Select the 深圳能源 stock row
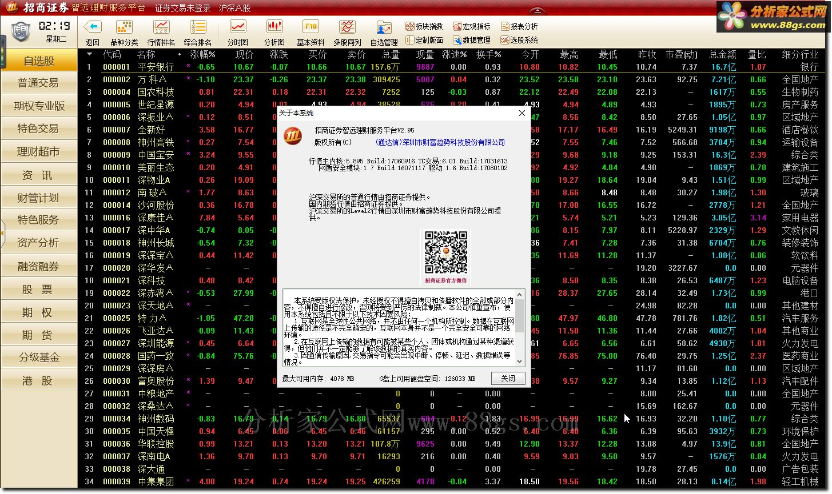 click(x=454, y=343)
